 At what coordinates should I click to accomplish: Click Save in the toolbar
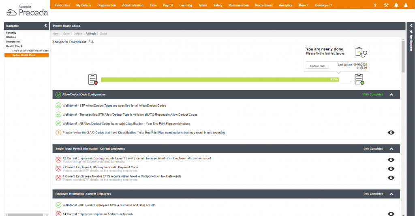pyautogui.click(x=66, y=34)
